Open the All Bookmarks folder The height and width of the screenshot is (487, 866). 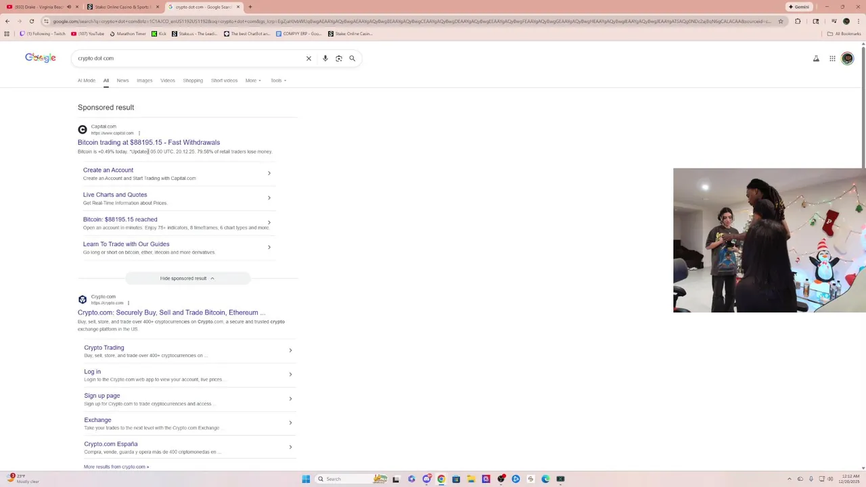point(844,34)
